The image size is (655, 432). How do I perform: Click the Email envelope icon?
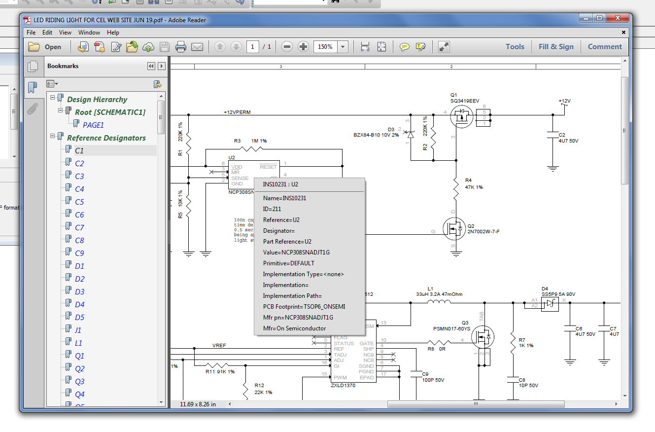(x=197, y=47)
